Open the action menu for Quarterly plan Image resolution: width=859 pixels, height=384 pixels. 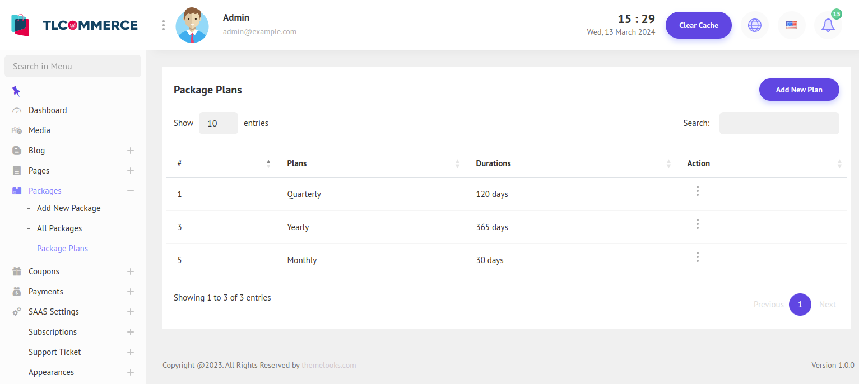(697, 191)
